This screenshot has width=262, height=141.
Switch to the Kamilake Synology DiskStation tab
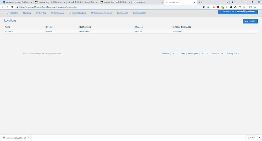[x=17, y=2]
